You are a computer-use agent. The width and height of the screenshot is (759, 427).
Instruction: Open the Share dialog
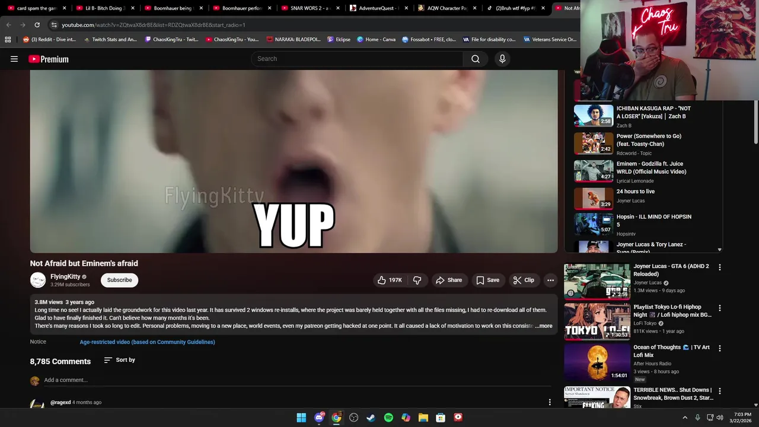448,280
